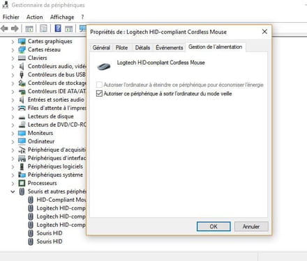Viewport: 307px width, 261px height.
Task: Click the Périphériques logiciels icon
Action: coord(22,166)
